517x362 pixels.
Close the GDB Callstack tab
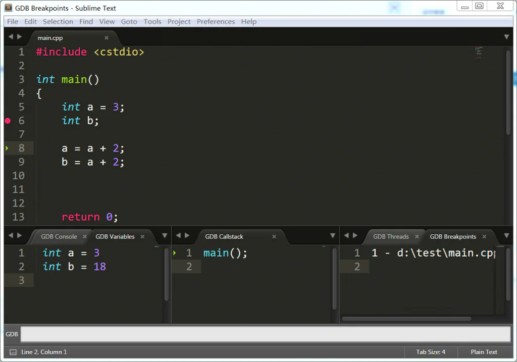pyautogui.click(x=274, y=236)
